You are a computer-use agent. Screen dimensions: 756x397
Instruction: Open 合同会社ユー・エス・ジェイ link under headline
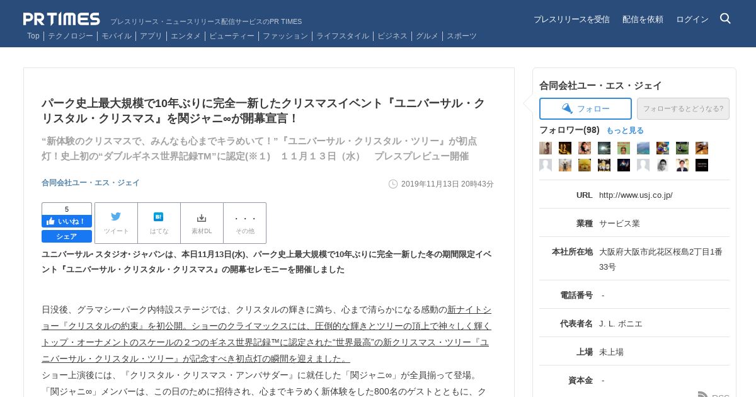pyautogui.click(x=91, y=183)
